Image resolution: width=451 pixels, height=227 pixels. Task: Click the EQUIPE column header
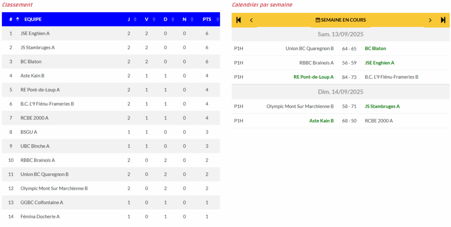click(x=33, y=19)
